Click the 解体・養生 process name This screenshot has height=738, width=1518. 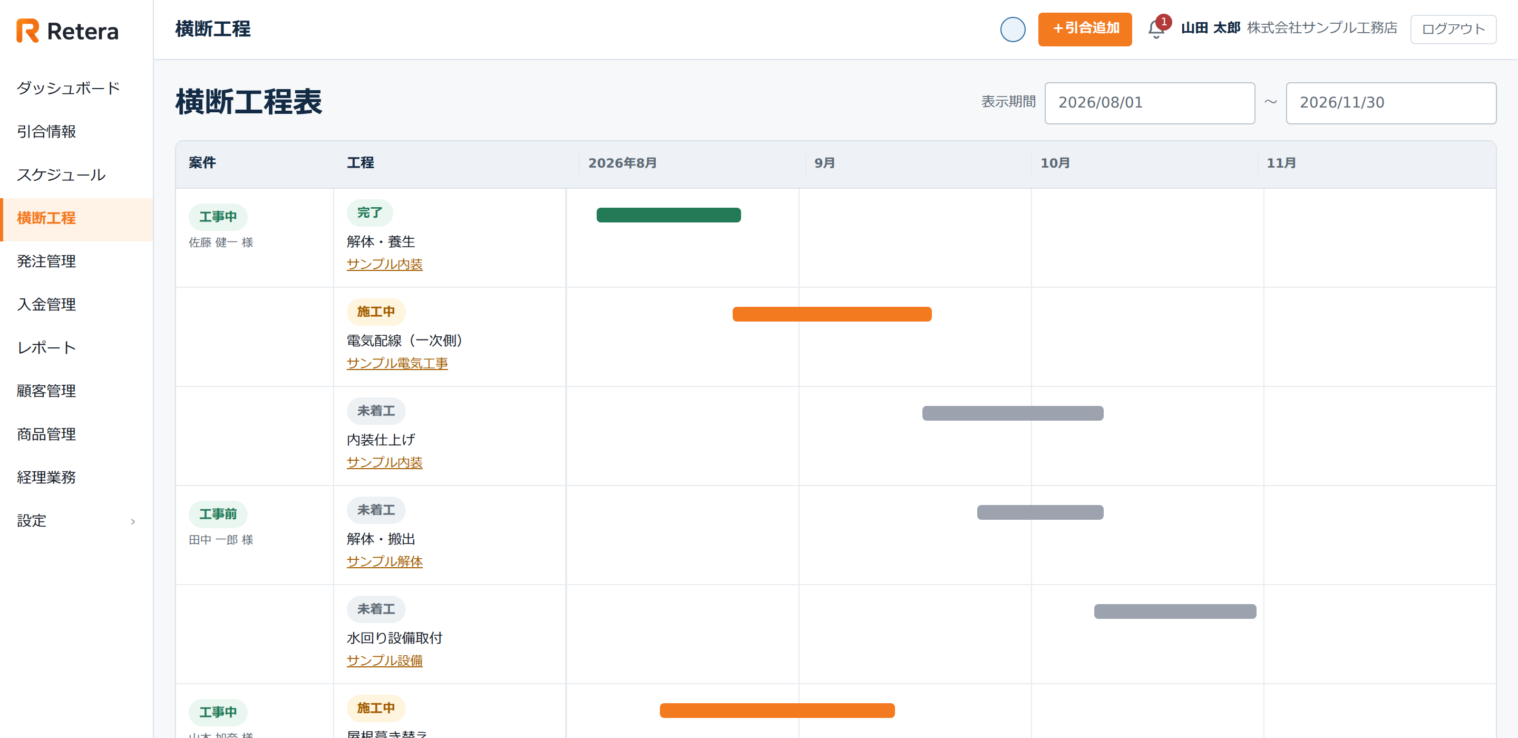click(x=381, y=241)
